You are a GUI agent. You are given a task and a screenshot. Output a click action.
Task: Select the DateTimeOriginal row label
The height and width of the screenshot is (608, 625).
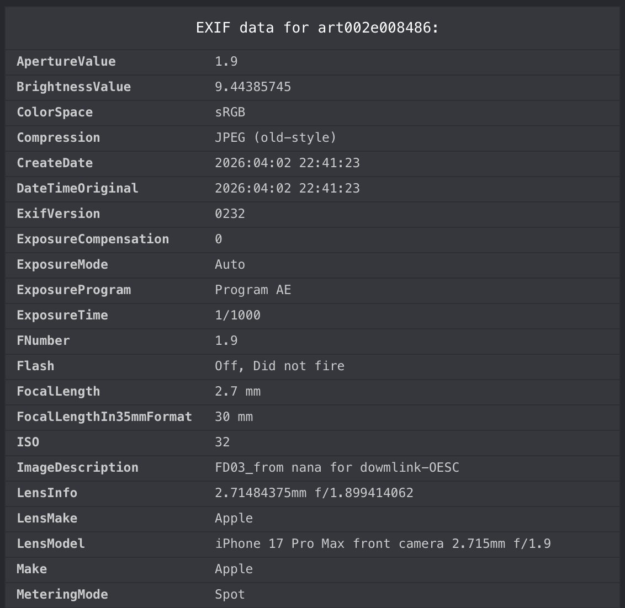(x=77, y=188)
